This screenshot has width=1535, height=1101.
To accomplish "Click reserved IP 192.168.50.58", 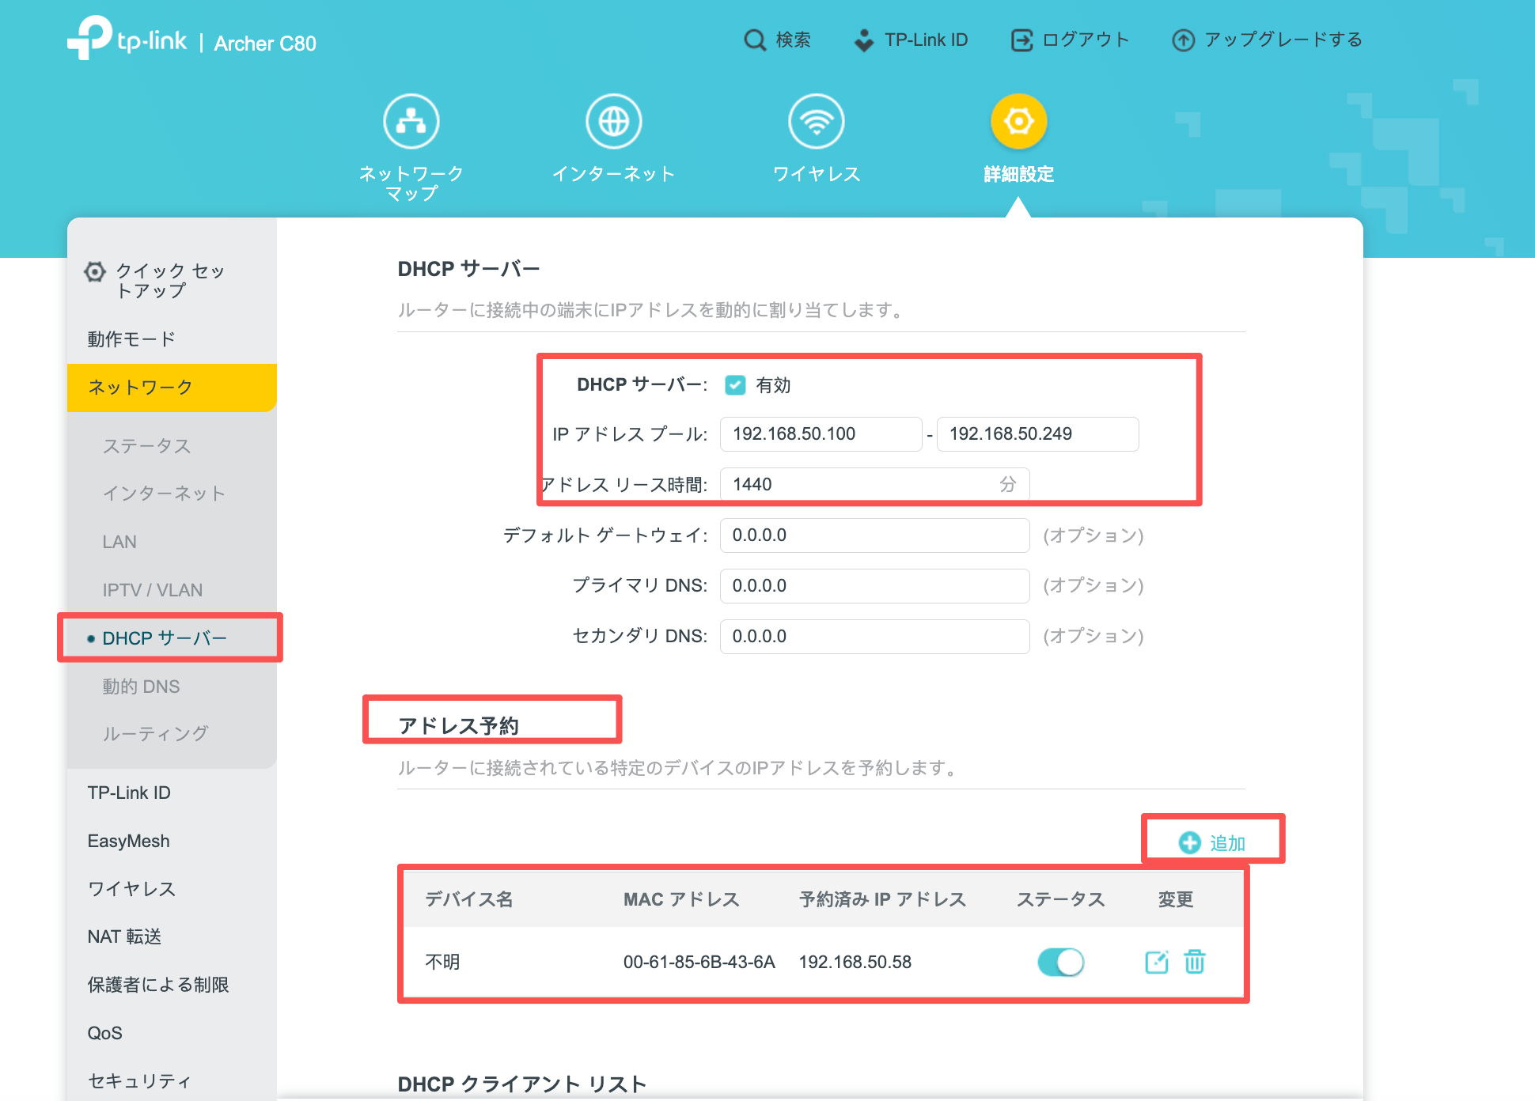I will tap(855, 962).
